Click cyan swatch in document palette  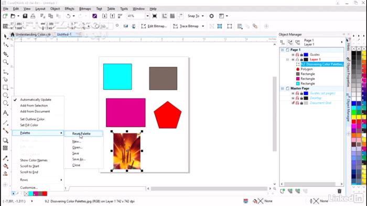[31, 193]
